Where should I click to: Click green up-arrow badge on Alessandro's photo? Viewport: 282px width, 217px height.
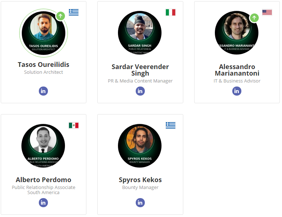pyautogui.click(x=254, y=17)
